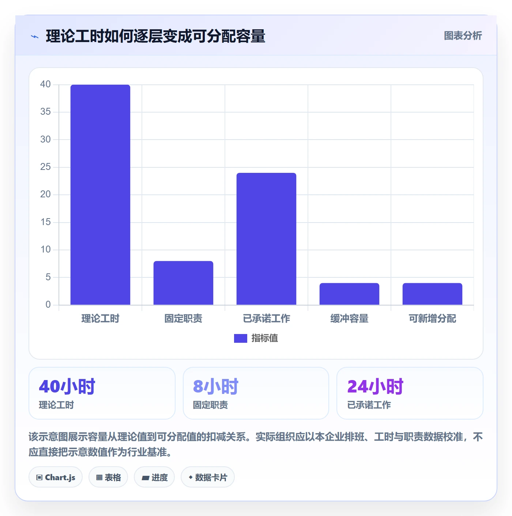Click the Chart.js tag chip
Screen dimensions: 512x516
(x=56, y=477)
